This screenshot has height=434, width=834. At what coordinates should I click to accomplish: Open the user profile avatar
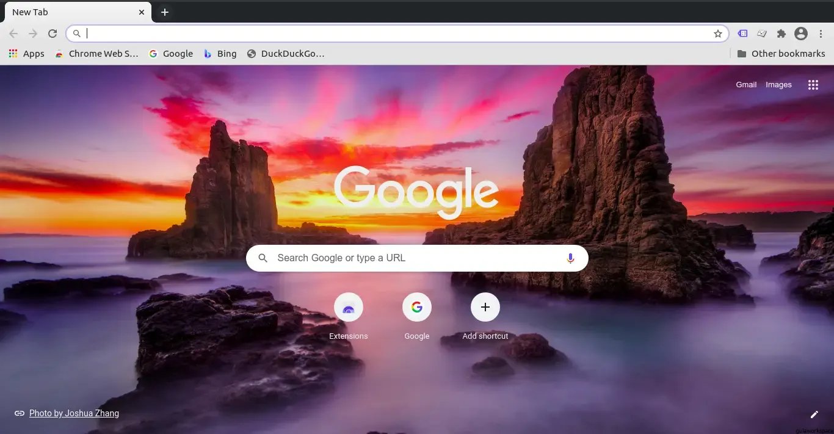(801, 34)
